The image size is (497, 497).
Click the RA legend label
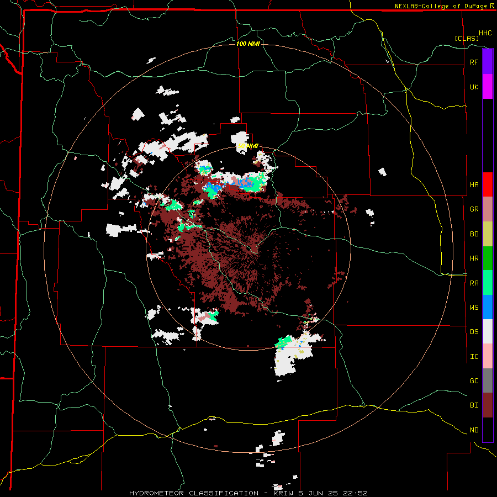click(x=474, y=283)
